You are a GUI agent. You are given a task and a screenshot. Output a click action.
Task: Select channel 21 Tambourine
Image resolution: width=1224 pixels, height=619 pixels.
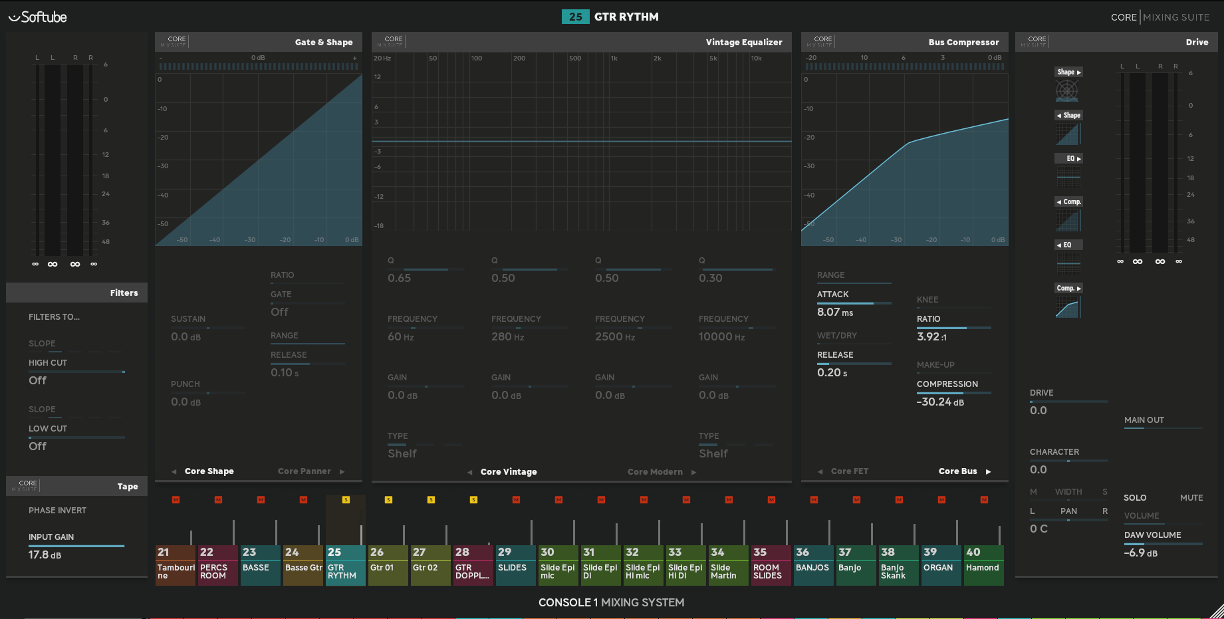click(176, 565)
